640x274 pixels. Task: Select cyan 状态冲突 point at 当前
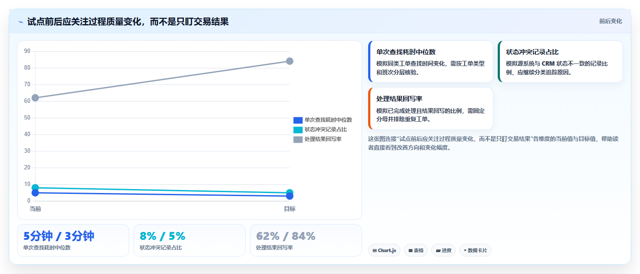click(35, 188)
